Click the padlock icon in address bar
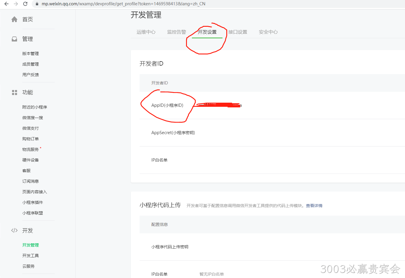This screenshot has height=278, width=405. click(37, 4)
